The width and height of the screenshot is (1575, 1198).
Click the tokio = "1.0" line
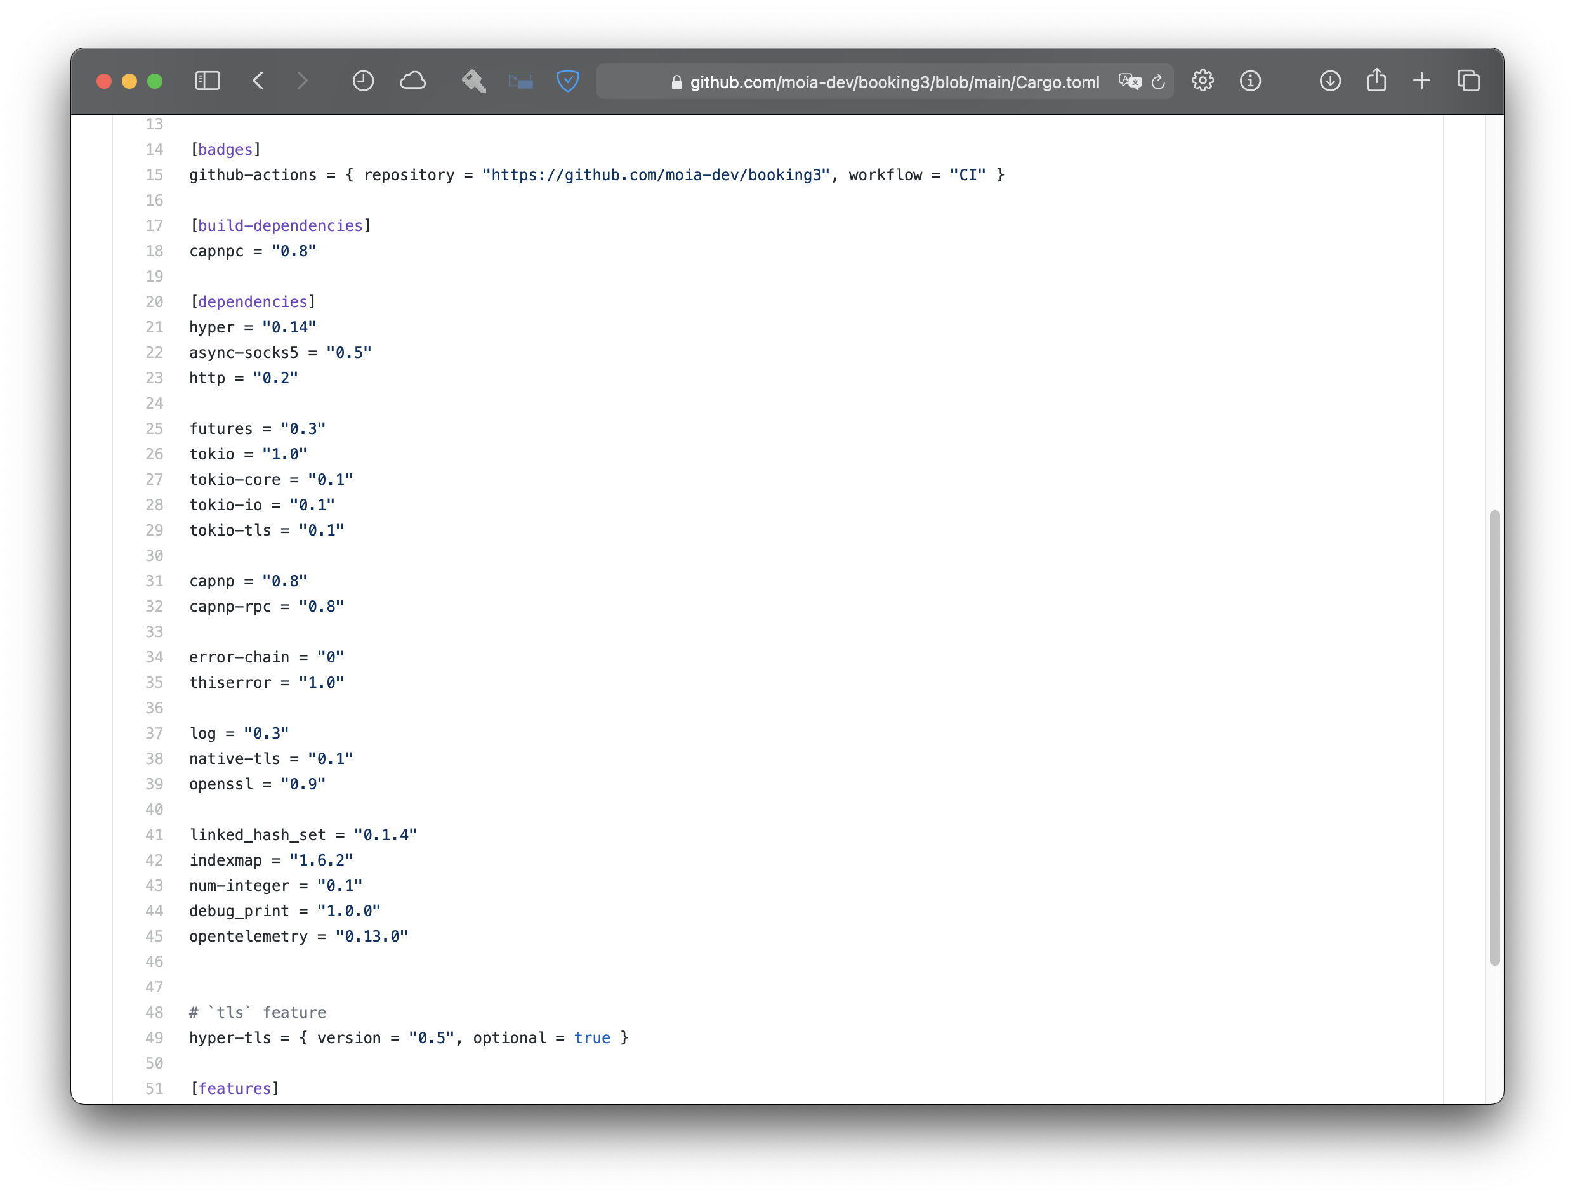248,454
